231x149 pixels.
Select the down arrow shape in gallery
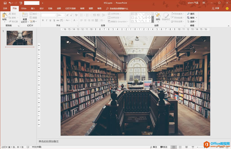(150, 18)
